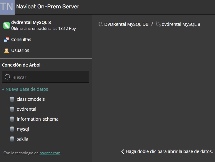Image resolution: width=215 pixels, height=162 pixels.
Task: Click the Usuarios user icon
Action: (7, 50)
